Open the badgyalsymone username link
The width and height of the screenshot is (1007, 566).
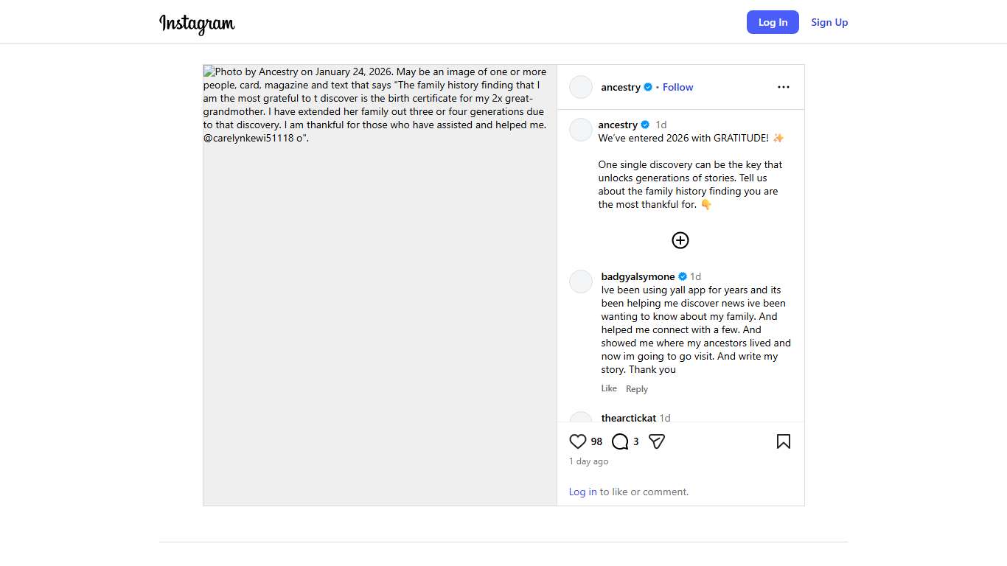[638, 276]
